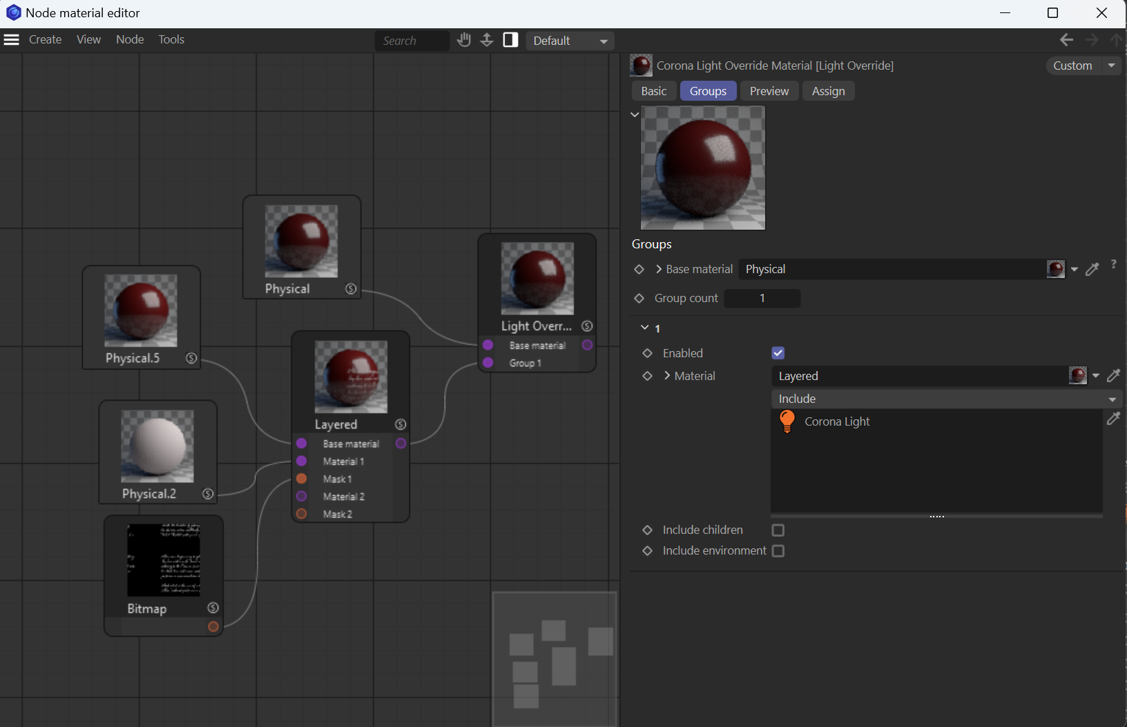The height and width of the screenshot is (727, 1127).
Task: Toggle keyframe diamond beside Group count
Action: (x=639, y=298)
